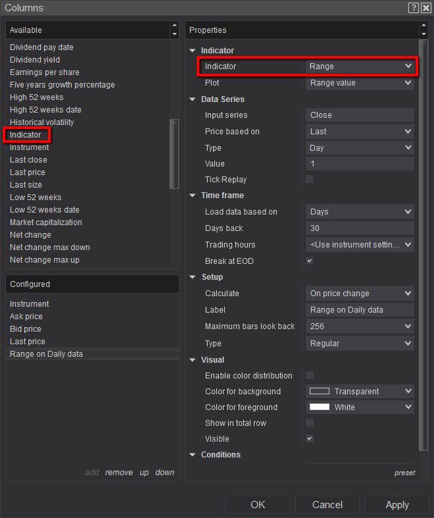434x518 pixels.
Task: Open Load data based on dropdown
Action: click(360, 212)
